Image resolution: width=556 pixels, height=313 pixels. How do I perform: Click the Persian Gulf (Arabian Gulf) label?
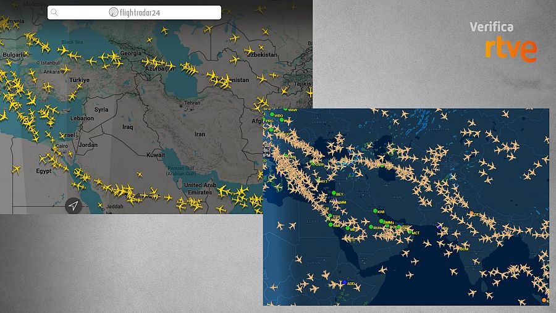click(181, 171)
